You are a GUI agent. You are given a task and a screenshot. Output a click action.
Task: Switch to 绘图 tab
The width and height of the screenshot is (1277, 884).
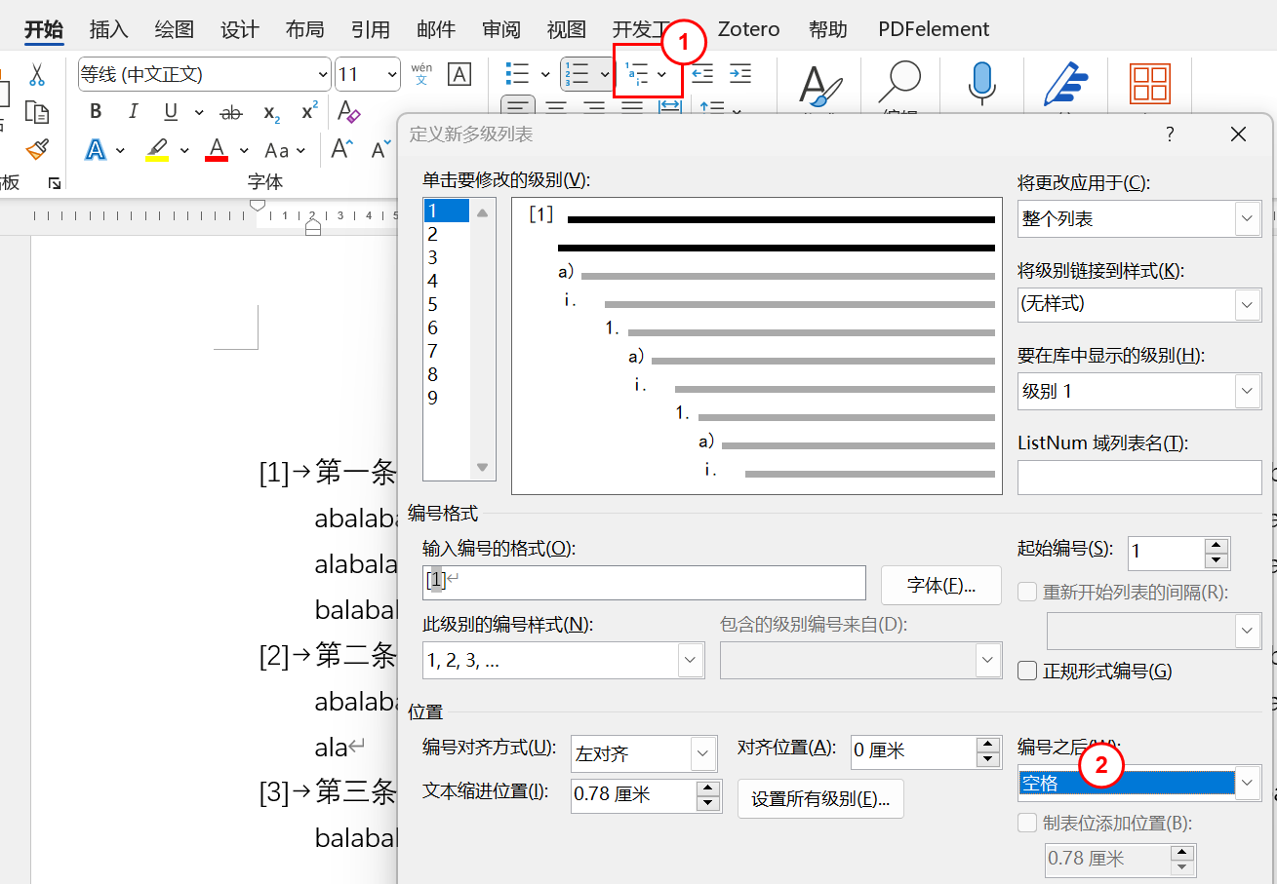pyautogui.click(x=174, y=29)
